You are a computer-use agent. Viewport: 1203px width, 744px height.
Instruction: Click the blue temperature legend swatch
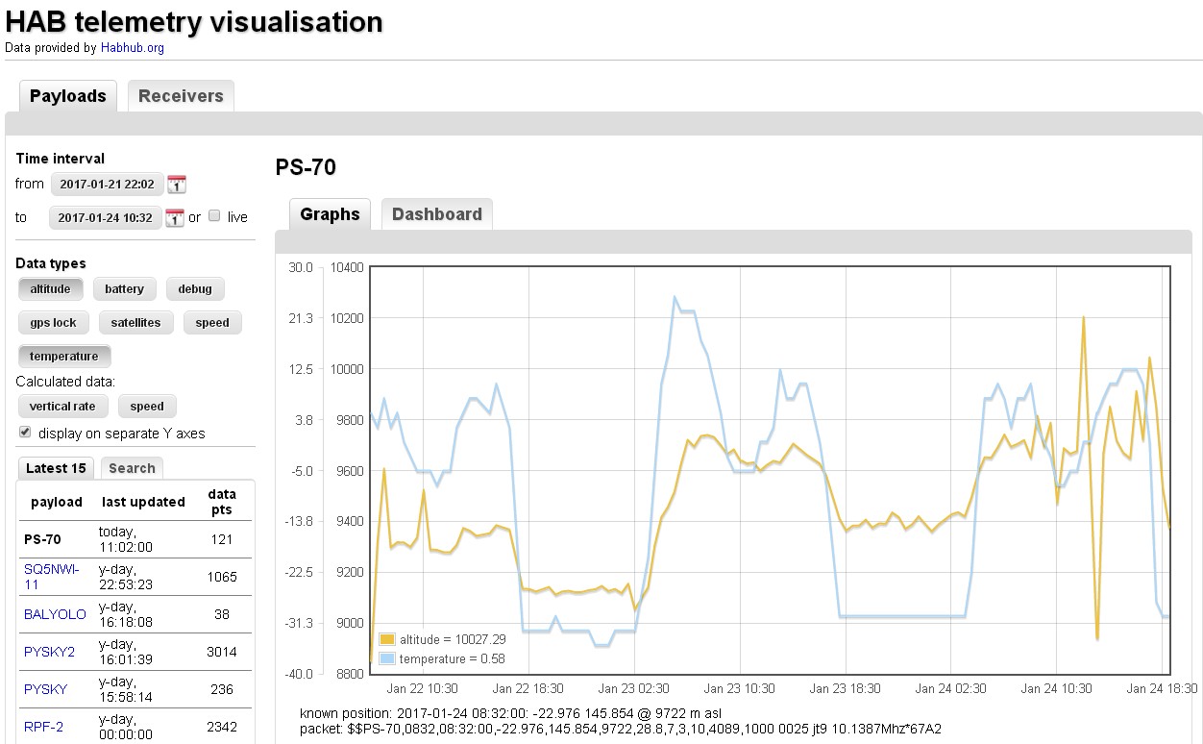point(387,658)
